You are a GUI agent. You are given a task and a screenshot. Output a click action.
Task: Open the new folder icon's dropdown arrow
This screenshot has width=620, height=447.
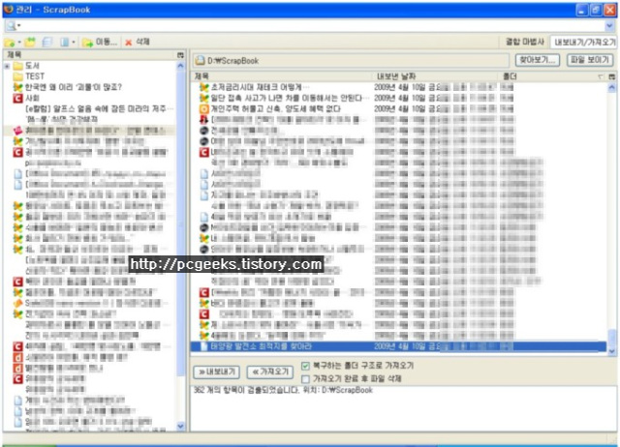point(19,42)
